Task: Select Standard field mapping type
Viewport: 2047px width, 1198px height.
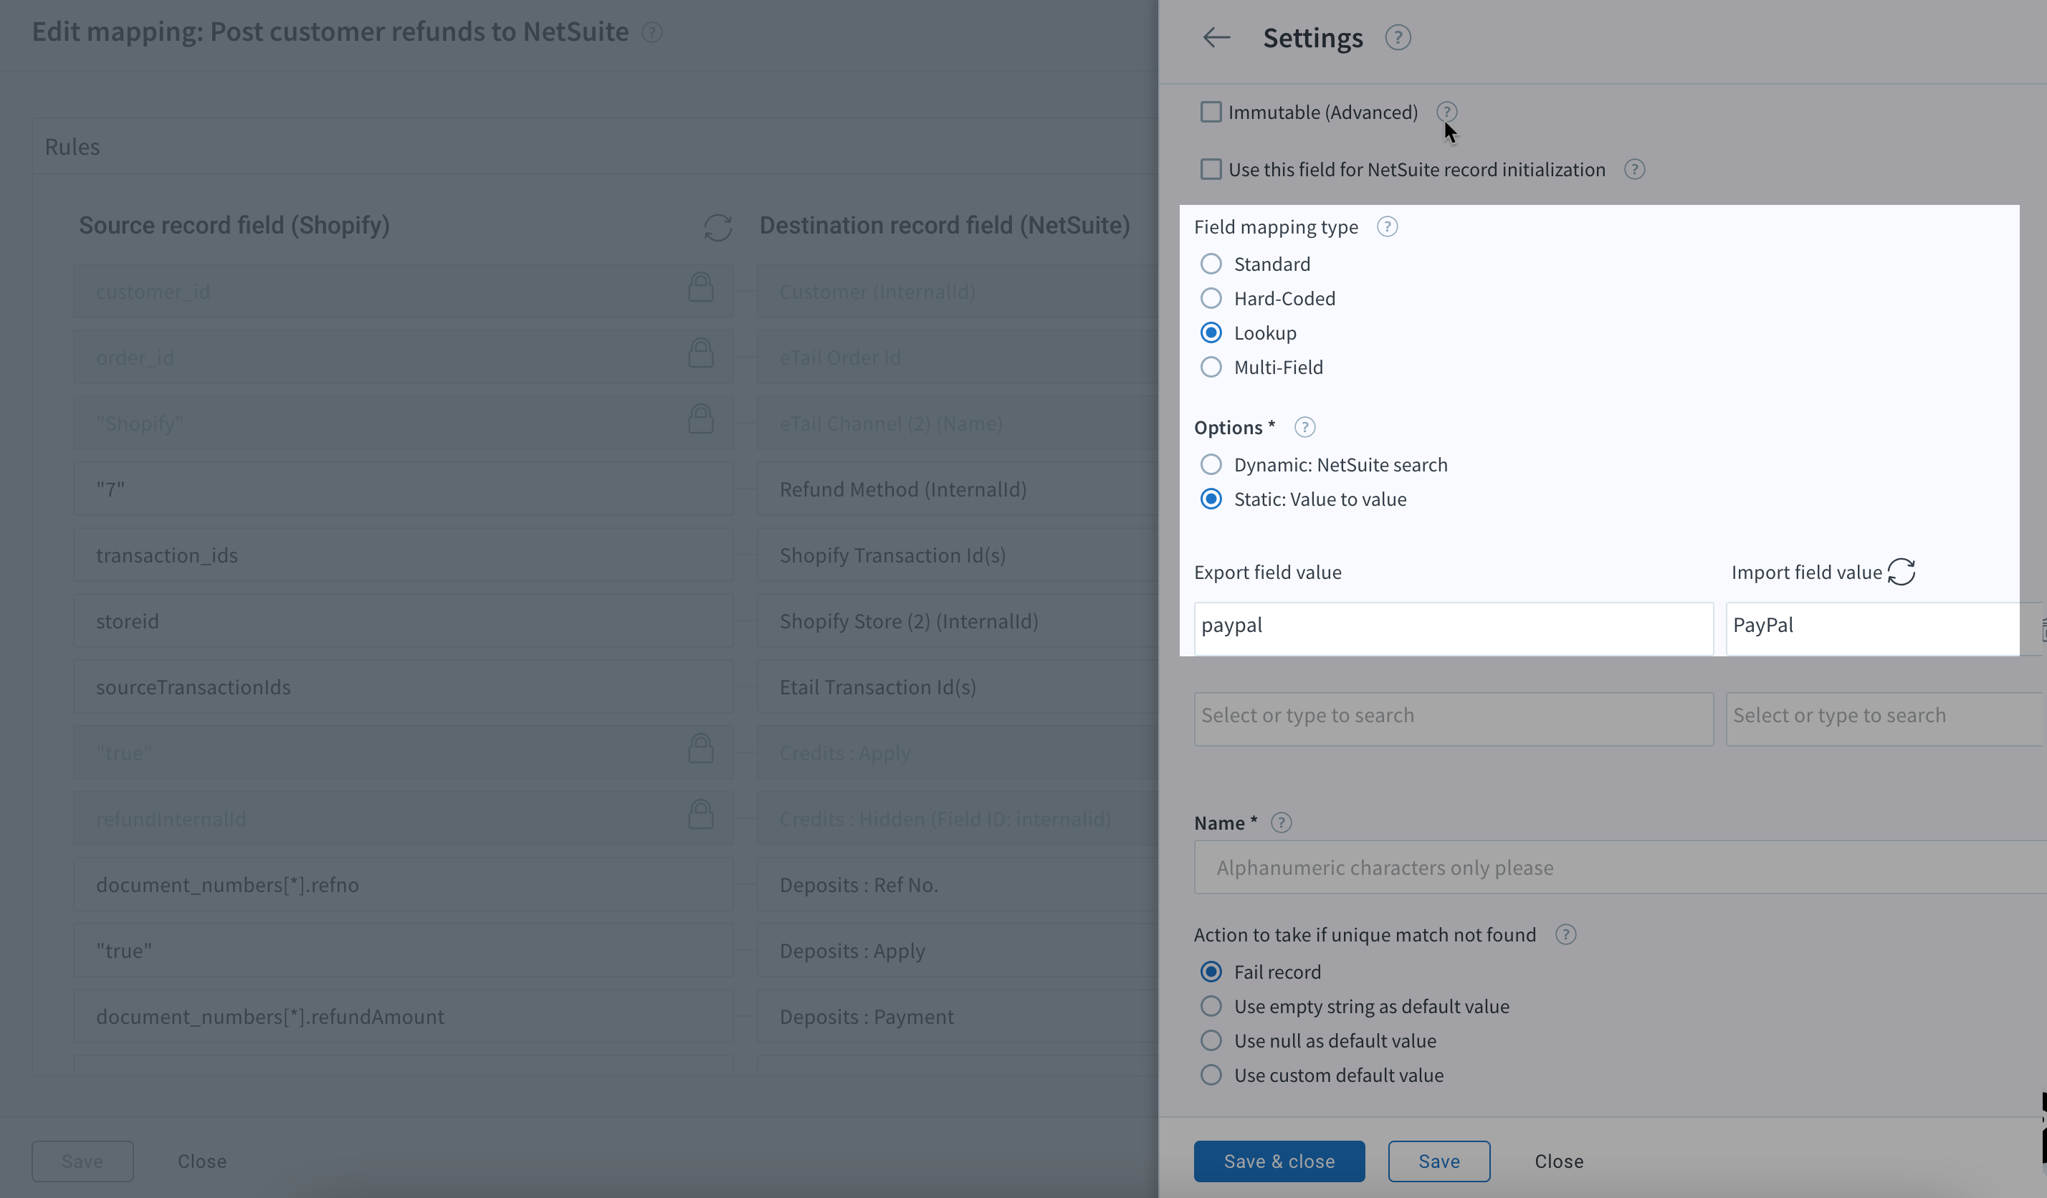Action: coord(1211,264)
